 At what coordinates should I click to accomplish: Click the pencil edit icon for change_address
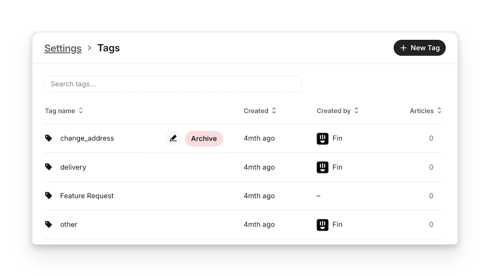click(173, 138)
